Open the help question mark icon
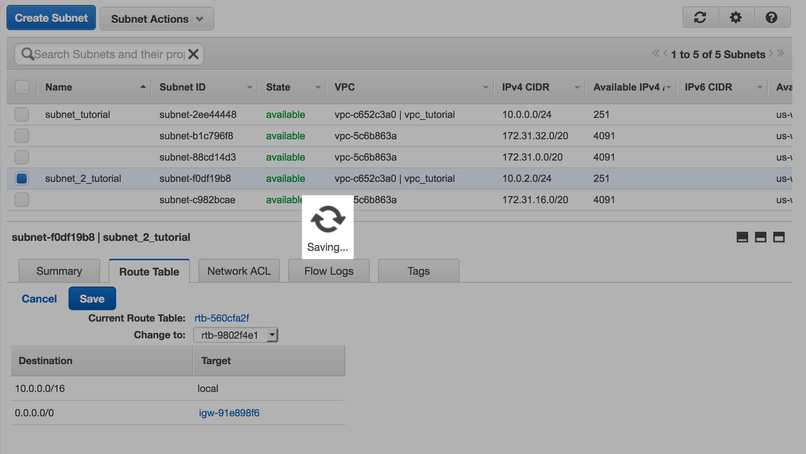806x454 pixels. 771,18
